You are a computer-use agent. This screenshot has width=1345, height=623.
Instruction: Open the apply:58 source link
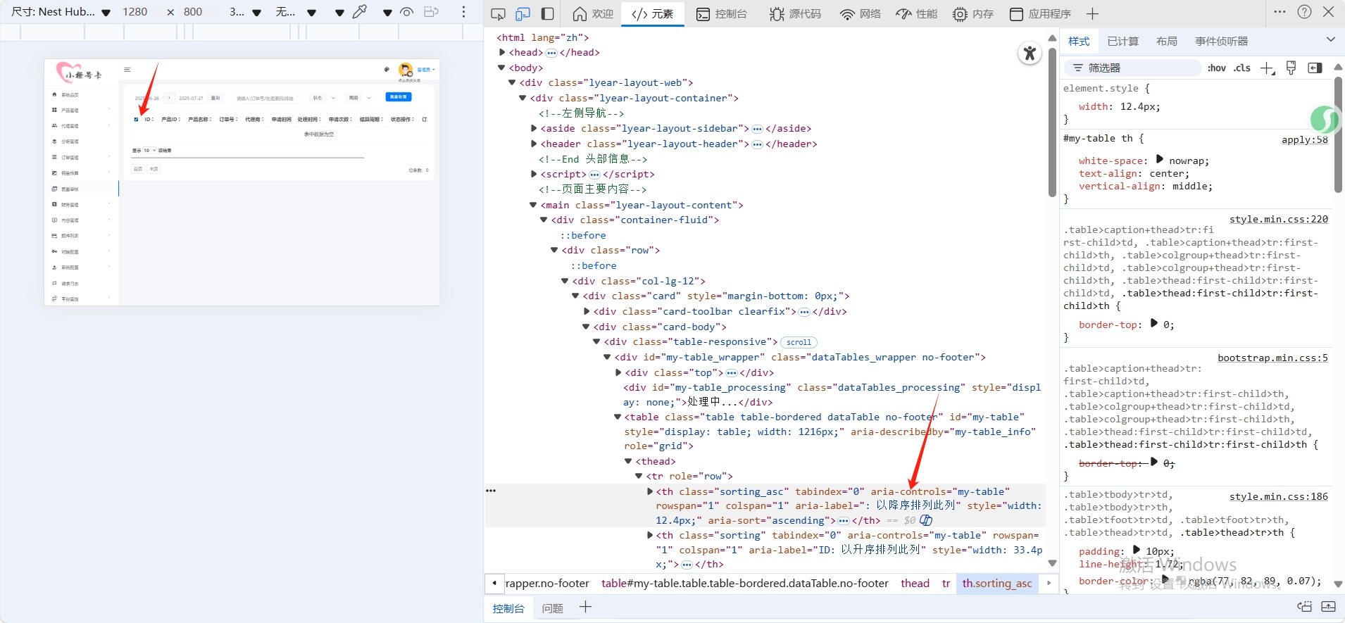click(1304, 139)
